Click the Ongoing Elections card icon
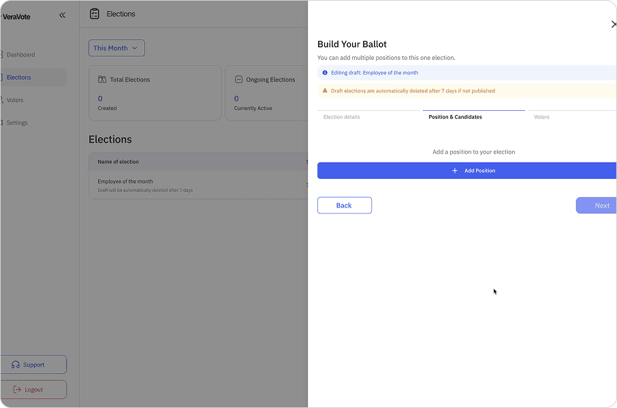Viewport: 617px width, 408px height. tap(238, 80)
